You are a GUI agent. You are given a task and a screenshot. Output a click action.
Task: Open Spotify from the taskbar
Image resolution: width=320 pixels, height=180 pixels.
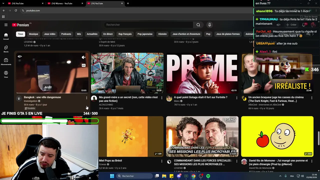[208, 176]
